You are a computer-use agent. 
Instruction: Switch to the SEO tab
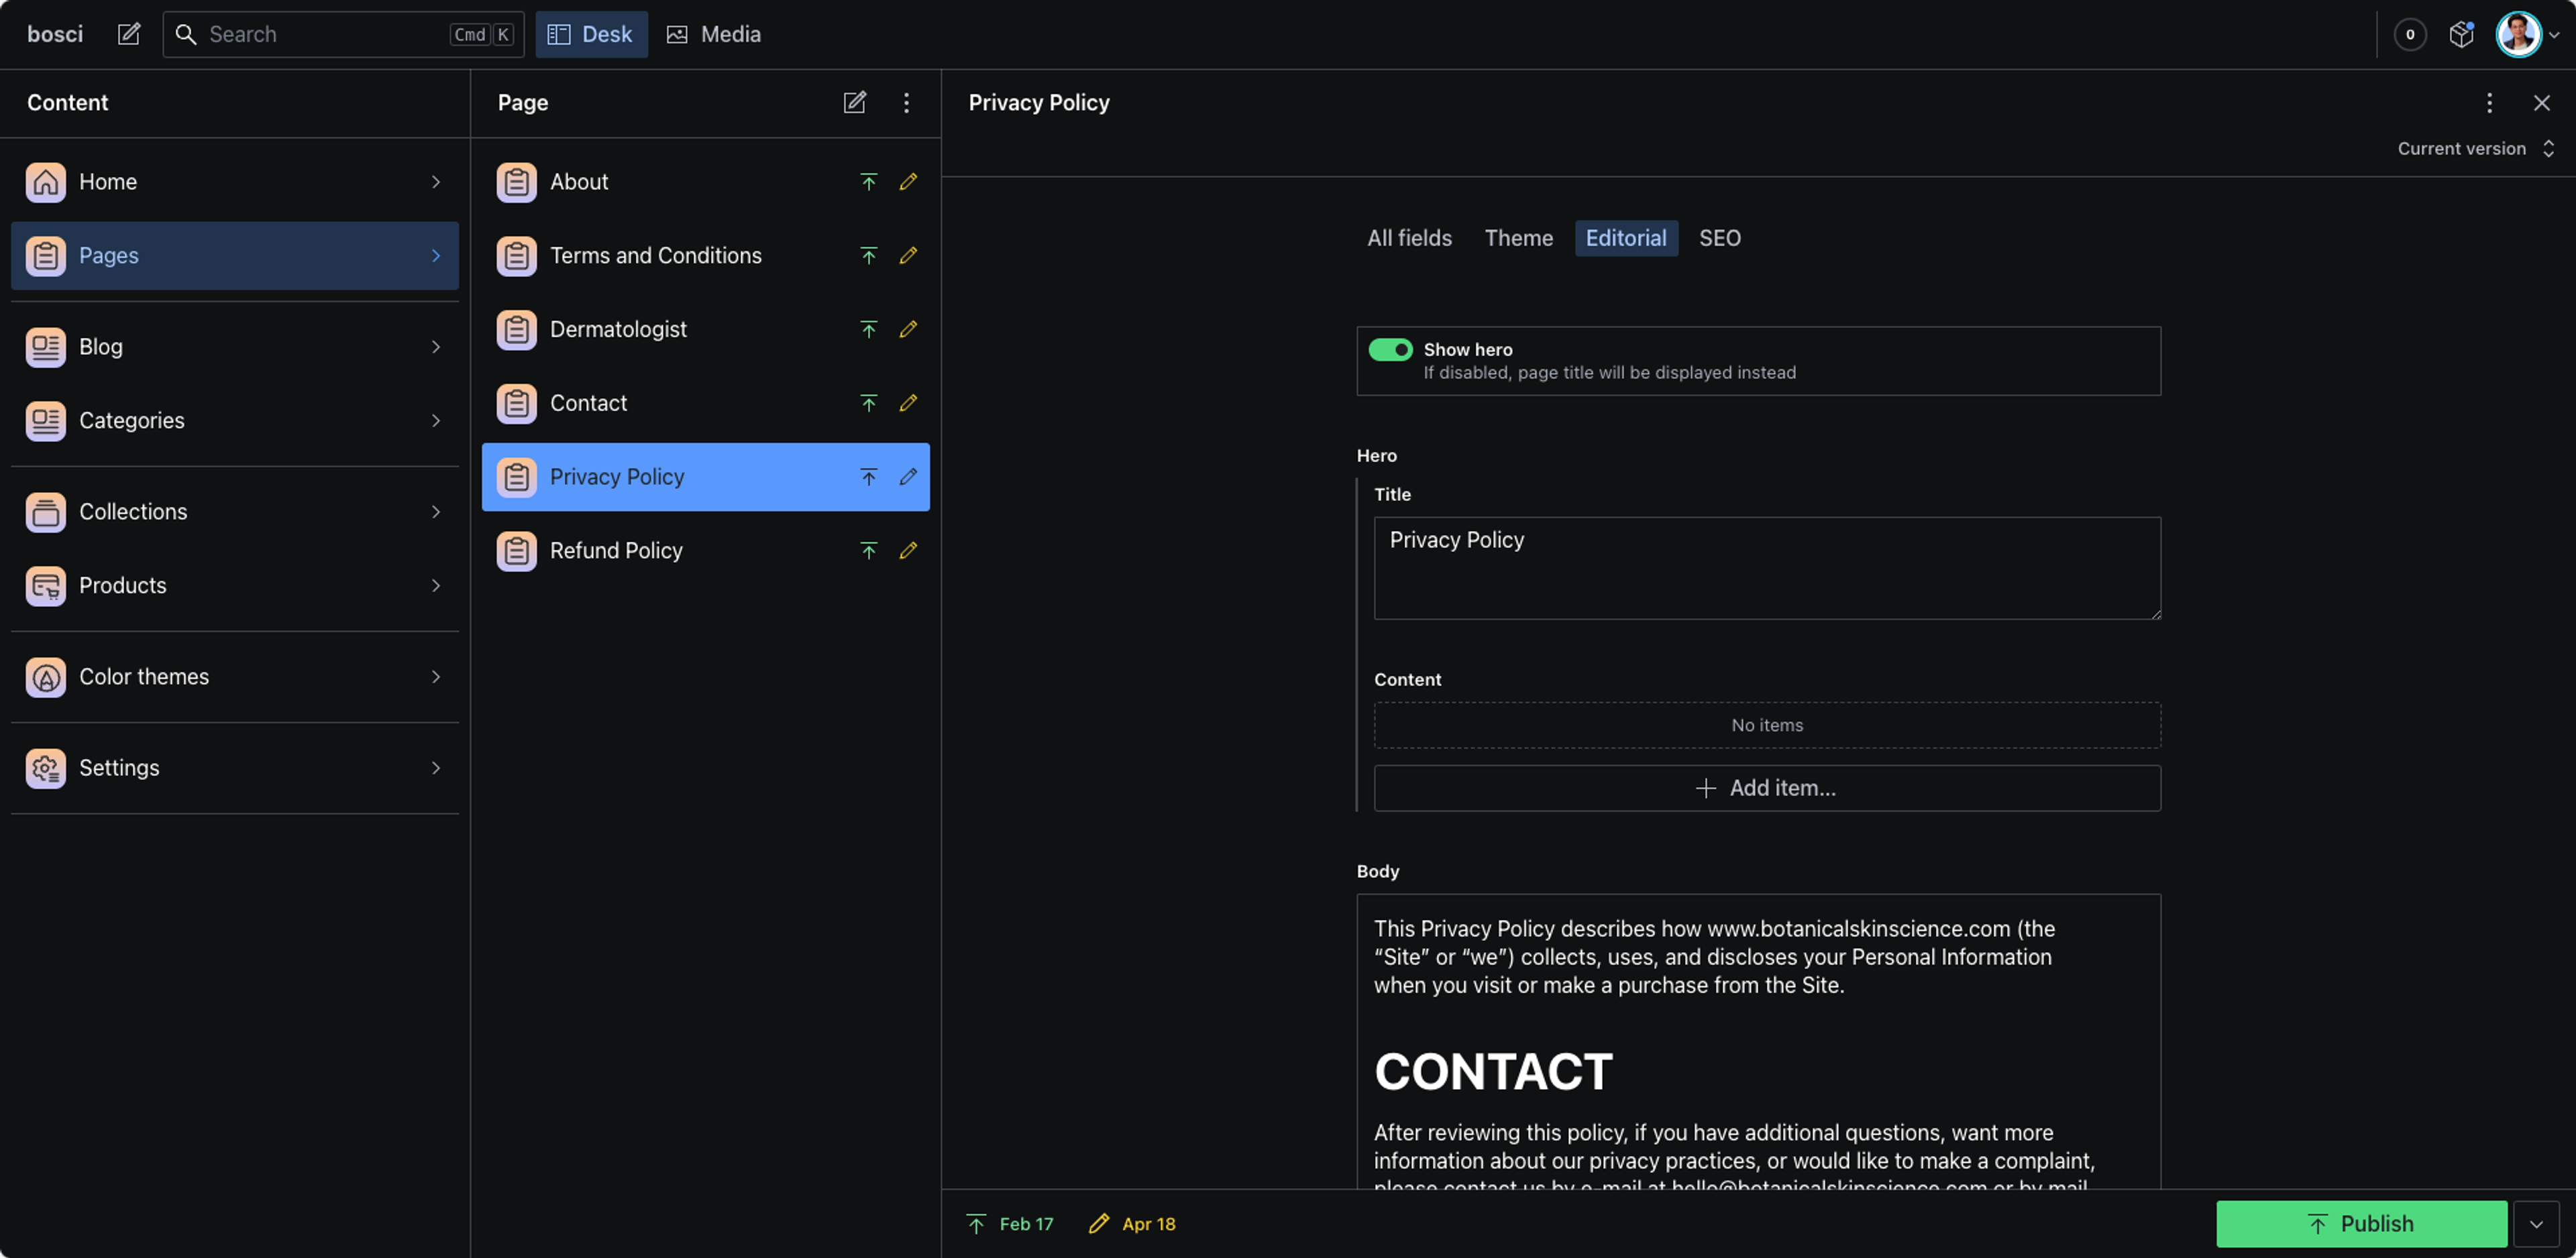point(1719,238)
